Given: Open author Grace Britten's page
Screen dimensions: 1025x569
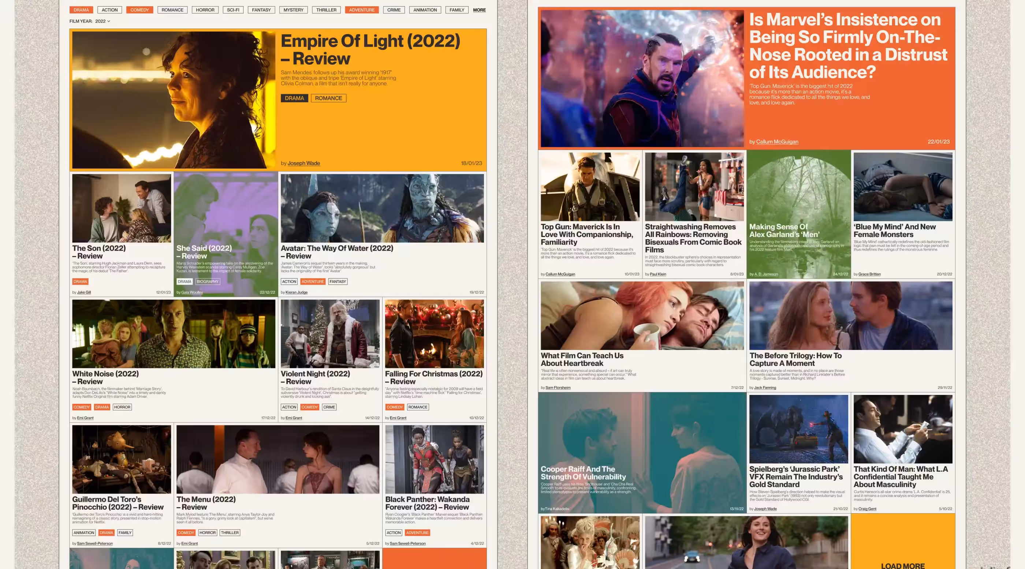Looking at the screenshot, I should [x=869, y=274].
